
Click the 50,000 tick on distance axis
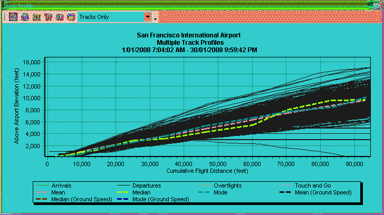(218, 164)
